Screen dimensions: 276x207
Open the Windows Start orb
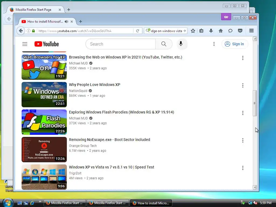point(8,203)
